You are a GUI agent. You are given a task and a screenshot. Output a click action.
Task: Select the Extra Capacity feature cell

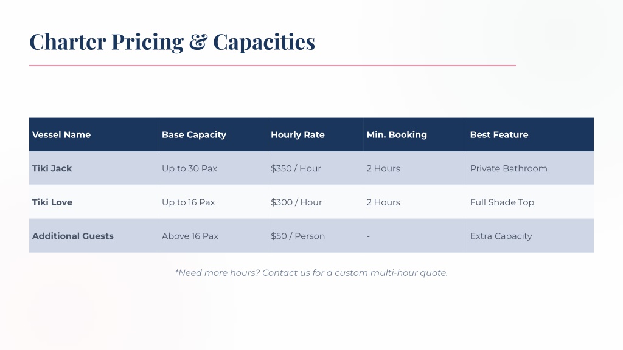(x=531, y=236)
